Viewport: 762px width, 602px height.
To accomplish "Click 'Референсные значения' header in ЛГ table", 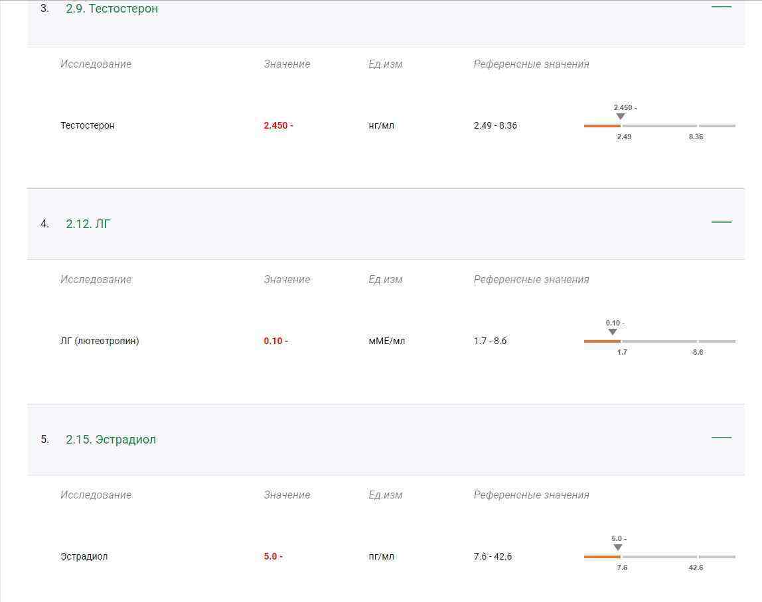I will tap(531, 280).
